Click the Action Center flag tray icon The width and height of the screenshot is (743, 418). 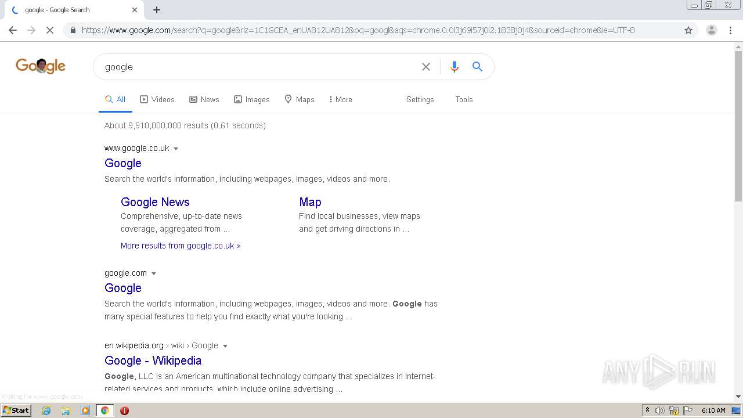[688, 410]
